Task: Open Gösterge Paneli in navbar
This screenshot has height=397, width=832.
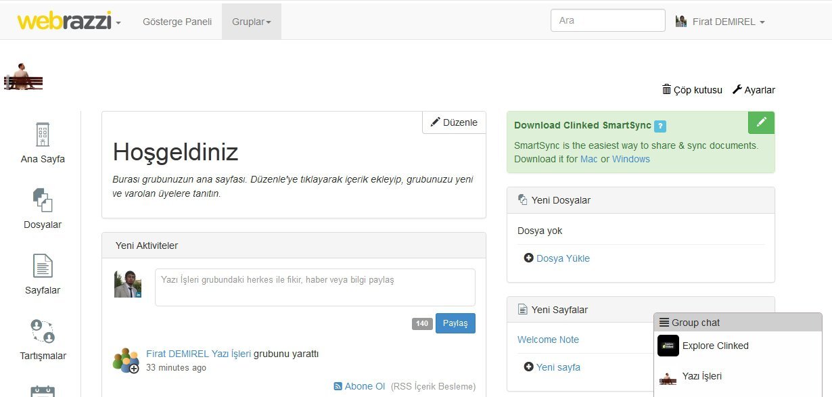Action: [177, 22]
